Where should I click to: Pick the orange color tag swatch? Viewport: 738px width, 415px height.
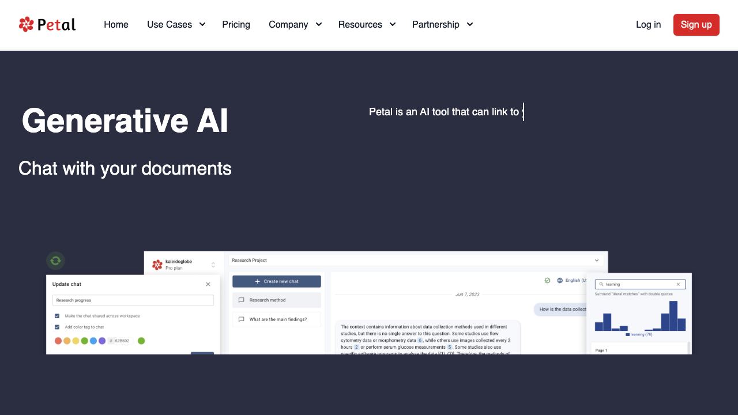coord(67,341)
